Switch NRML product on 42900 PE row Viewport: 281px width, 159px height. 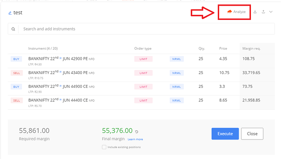(x=176, y=59)
